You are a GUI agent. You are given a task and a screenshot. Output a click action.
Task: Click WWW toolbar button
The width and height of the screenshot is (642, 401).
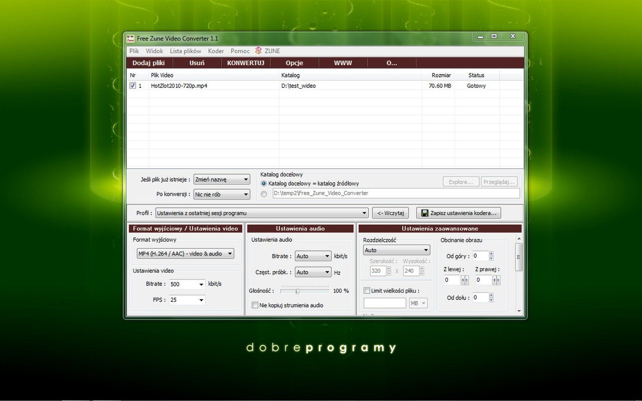click(x=343, y=63)
